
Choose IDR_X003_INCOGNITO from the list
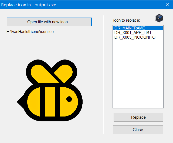(x=134, y=37)
